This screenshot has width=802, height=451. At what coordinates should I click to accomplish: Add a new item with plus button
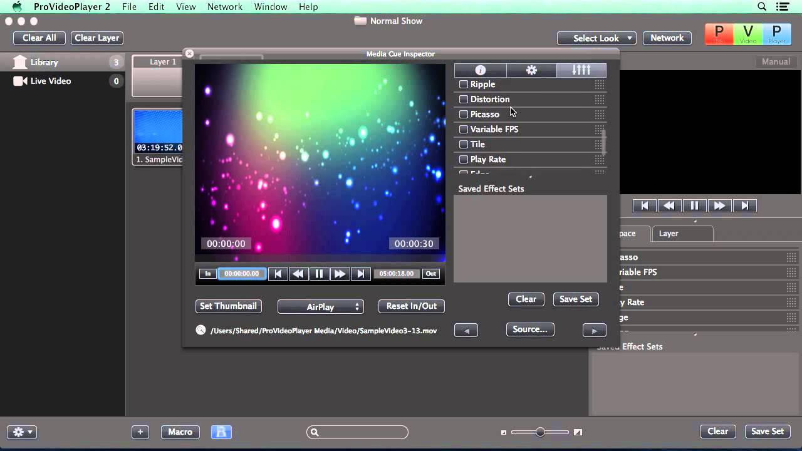coord(140,432)
